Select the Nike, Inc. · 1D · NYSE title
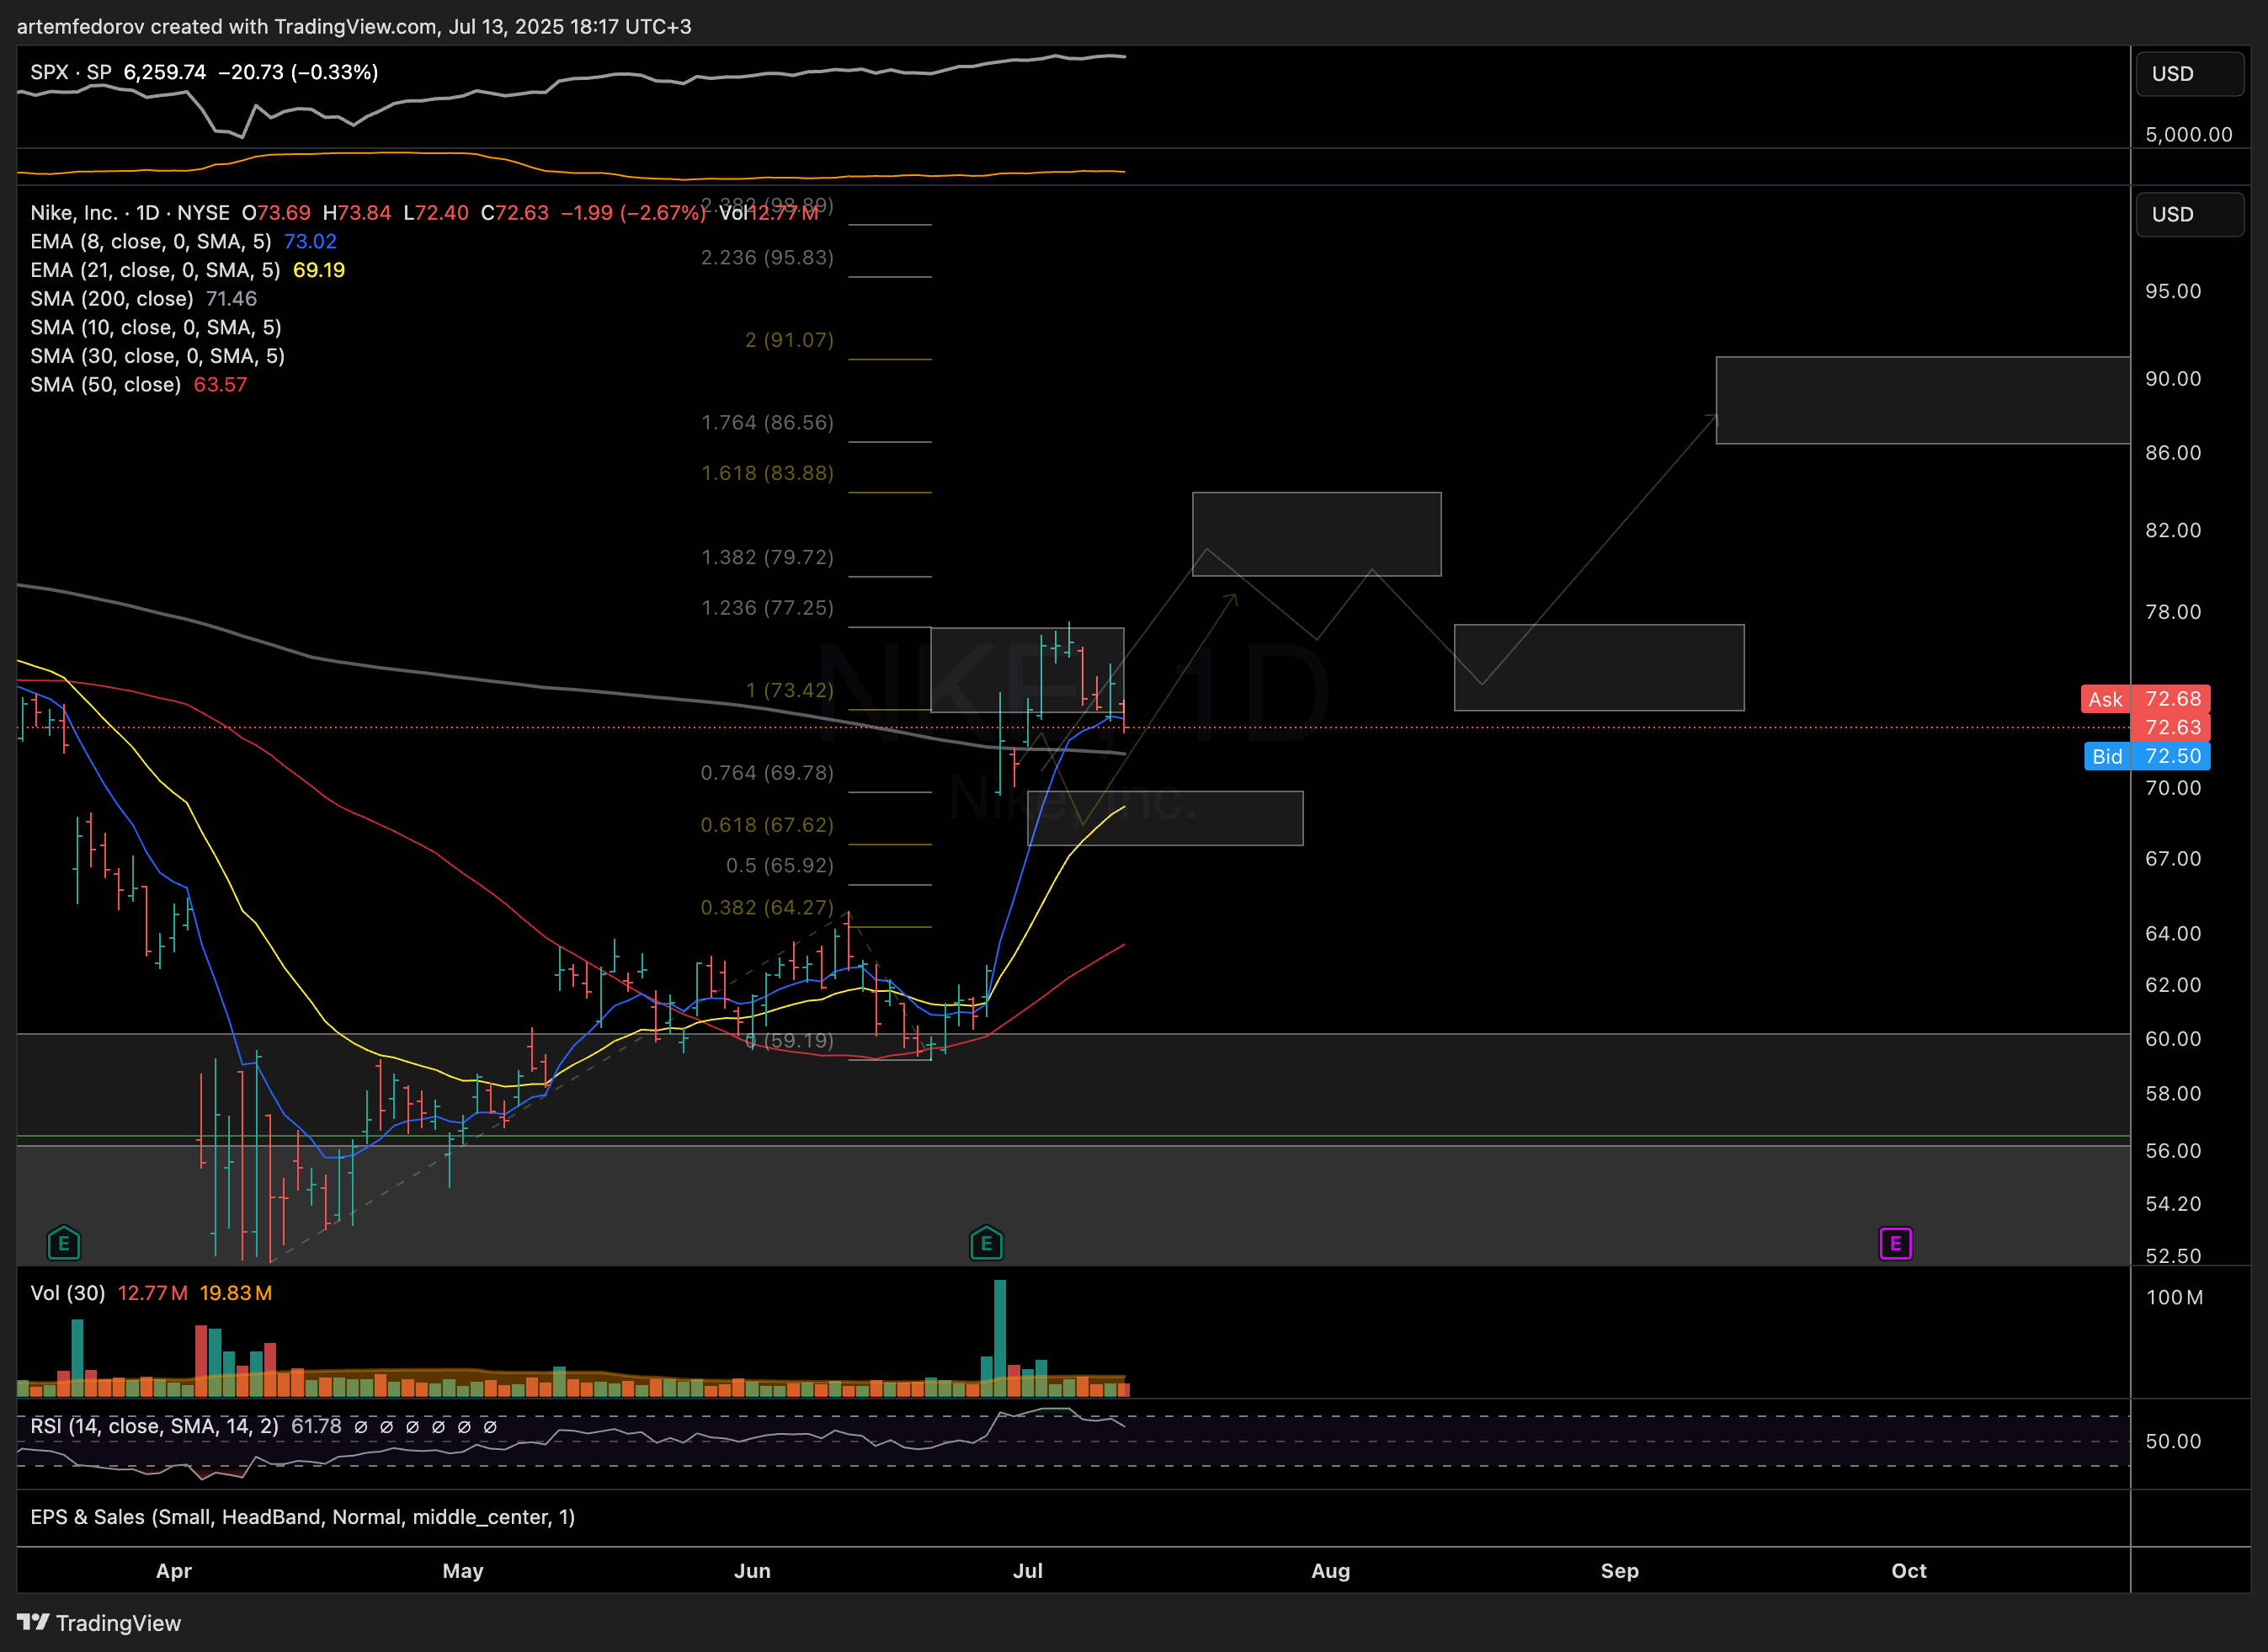 click(x=130, y=213)
